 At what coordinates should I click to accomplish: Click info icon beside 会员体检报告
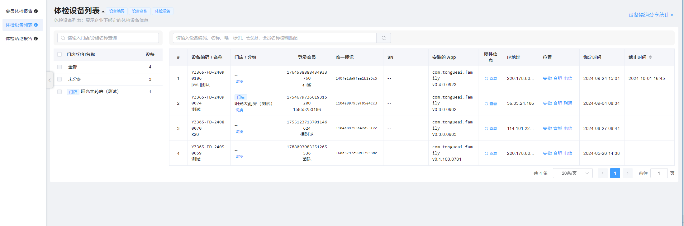36,11
